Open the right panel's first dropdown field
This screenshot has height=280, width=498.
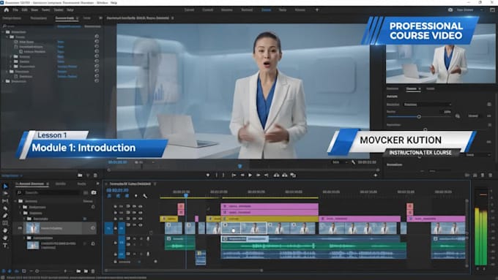pos(427,105)
